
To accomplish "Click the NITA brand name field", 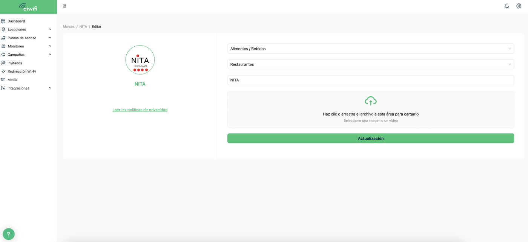I will tap(371, 80).
